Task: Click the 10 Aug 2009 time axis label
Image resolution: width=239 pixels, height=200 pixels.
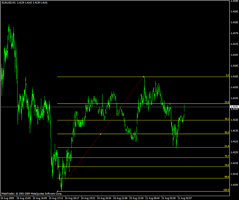Action: [x=7, y=198]
